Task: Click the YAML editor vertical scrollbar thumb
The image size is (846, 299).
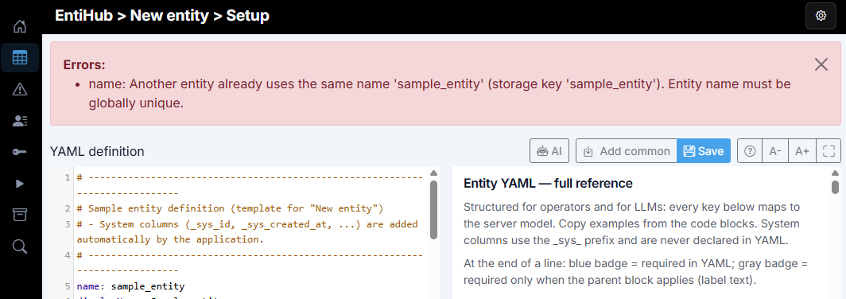Action: pos(433,209)
